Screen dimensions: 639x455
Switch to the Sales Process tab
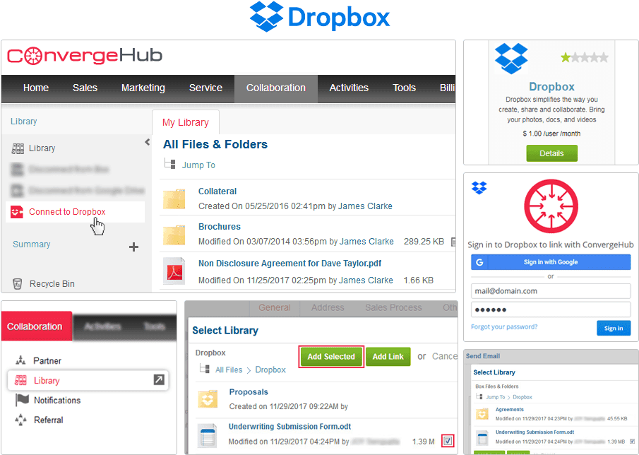click(393, 308)
